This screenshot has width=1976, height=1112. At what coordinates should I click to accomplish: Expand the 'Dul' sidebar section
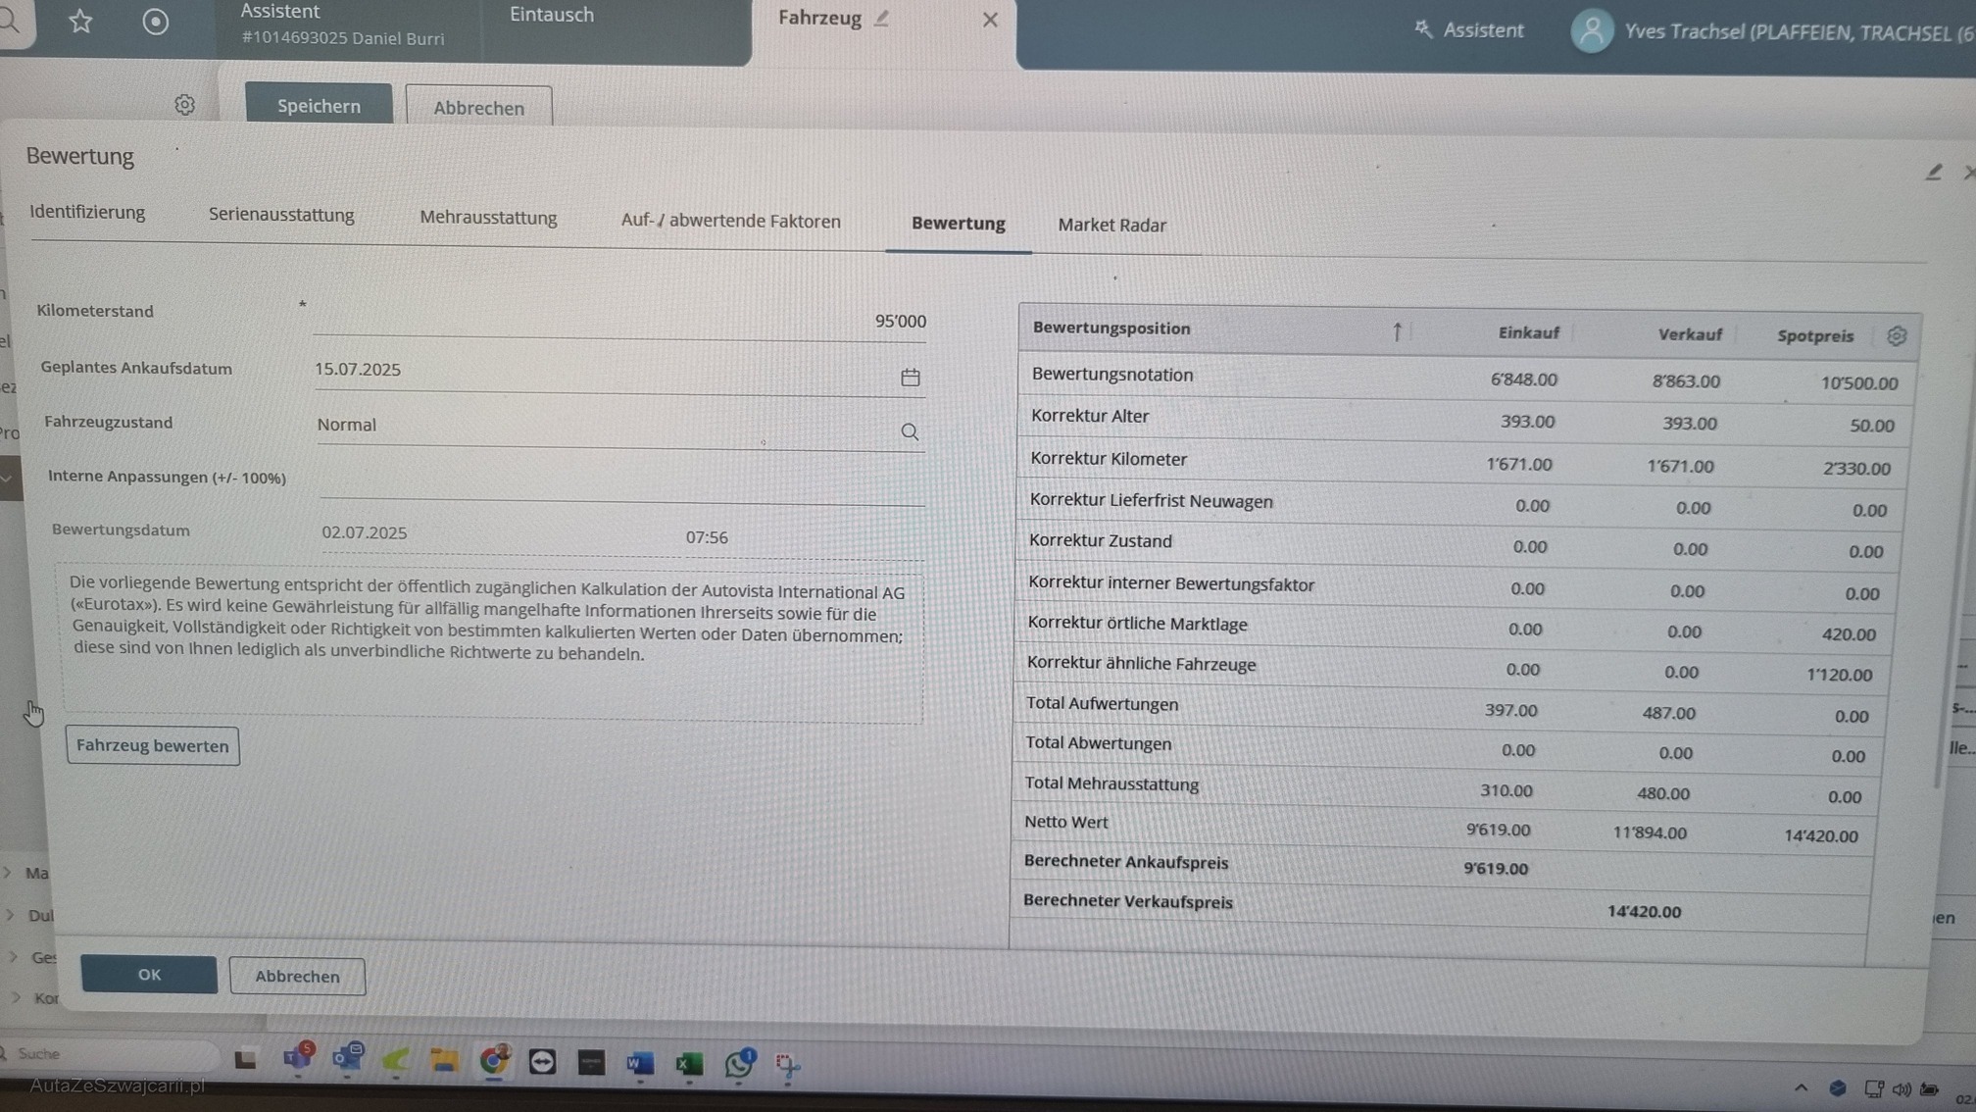[10, 914]
